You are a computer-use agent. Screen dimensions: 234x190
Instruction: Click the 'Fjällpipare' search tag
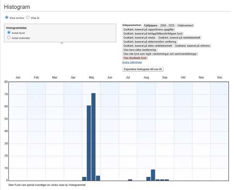point(152,25)
